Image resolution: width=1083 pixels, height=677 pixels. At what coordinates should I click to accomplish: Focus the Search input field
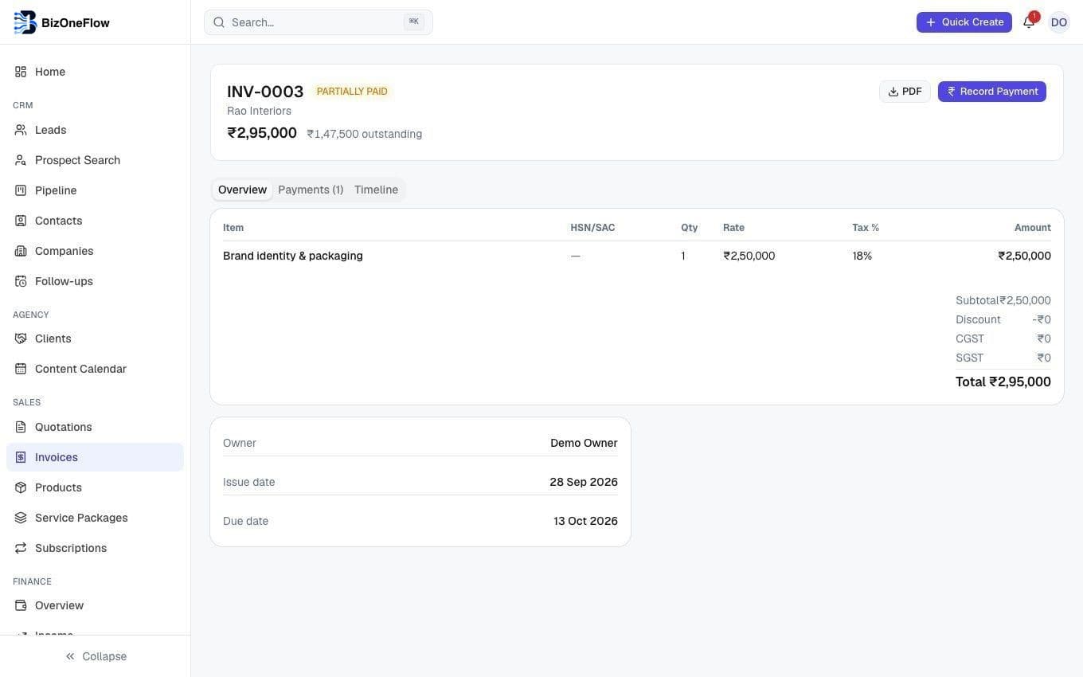319,22
